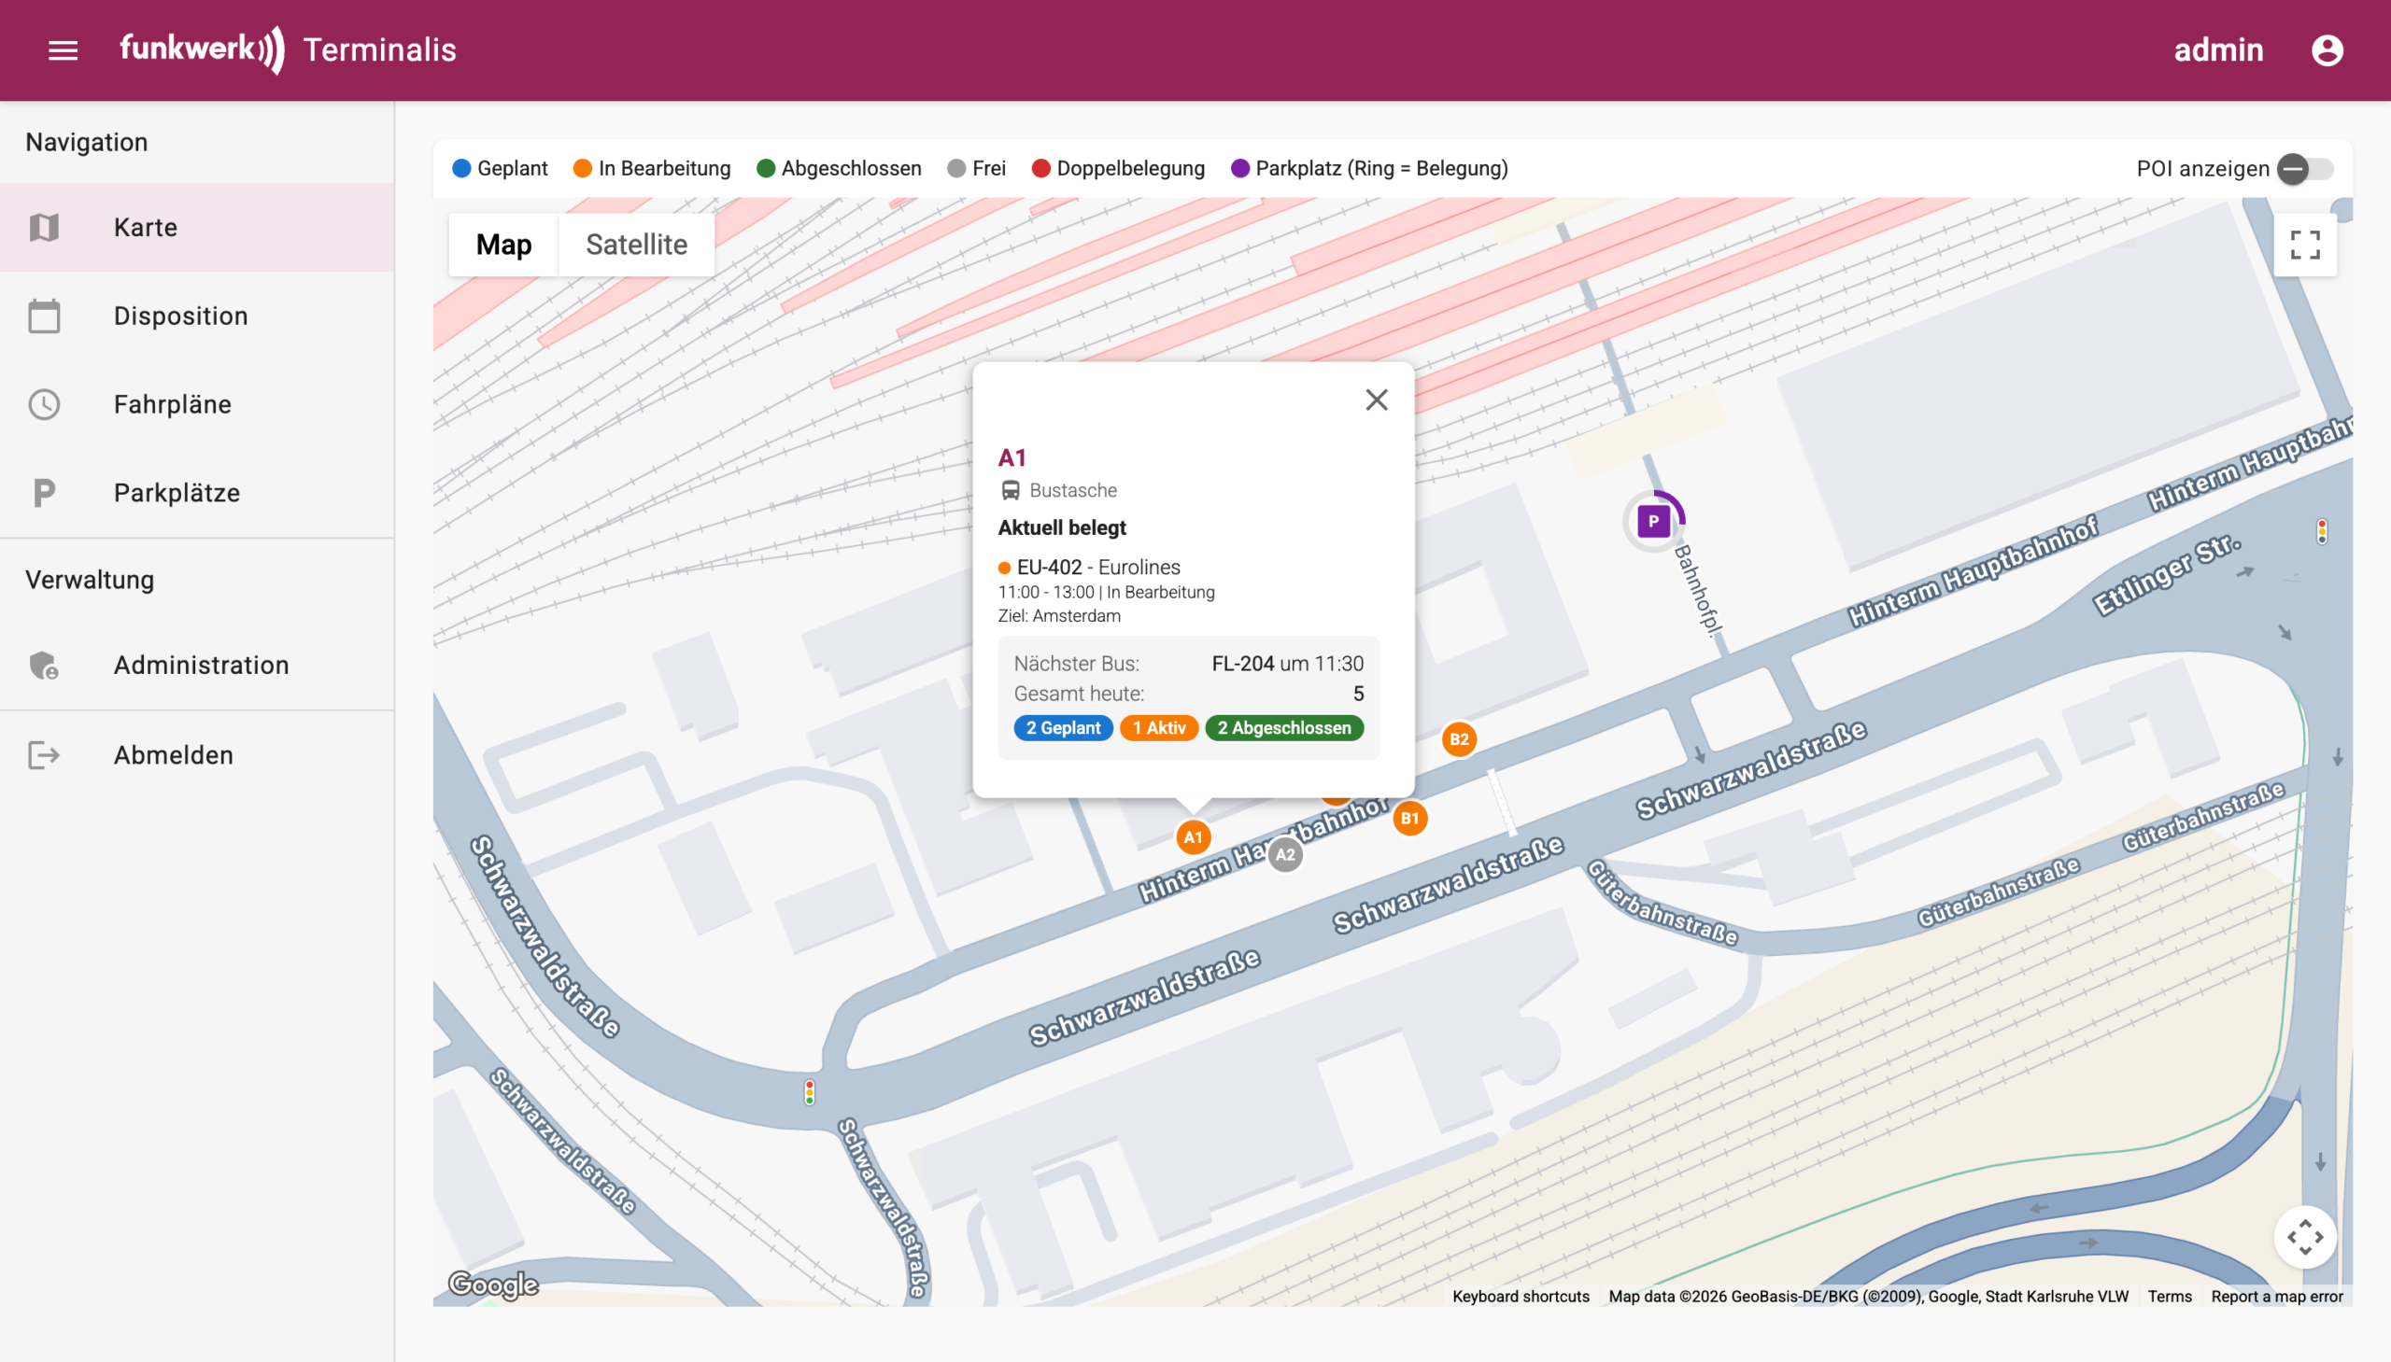Click Report a map error link
The image size is (2391, 1362).
pos(2276,1296)
